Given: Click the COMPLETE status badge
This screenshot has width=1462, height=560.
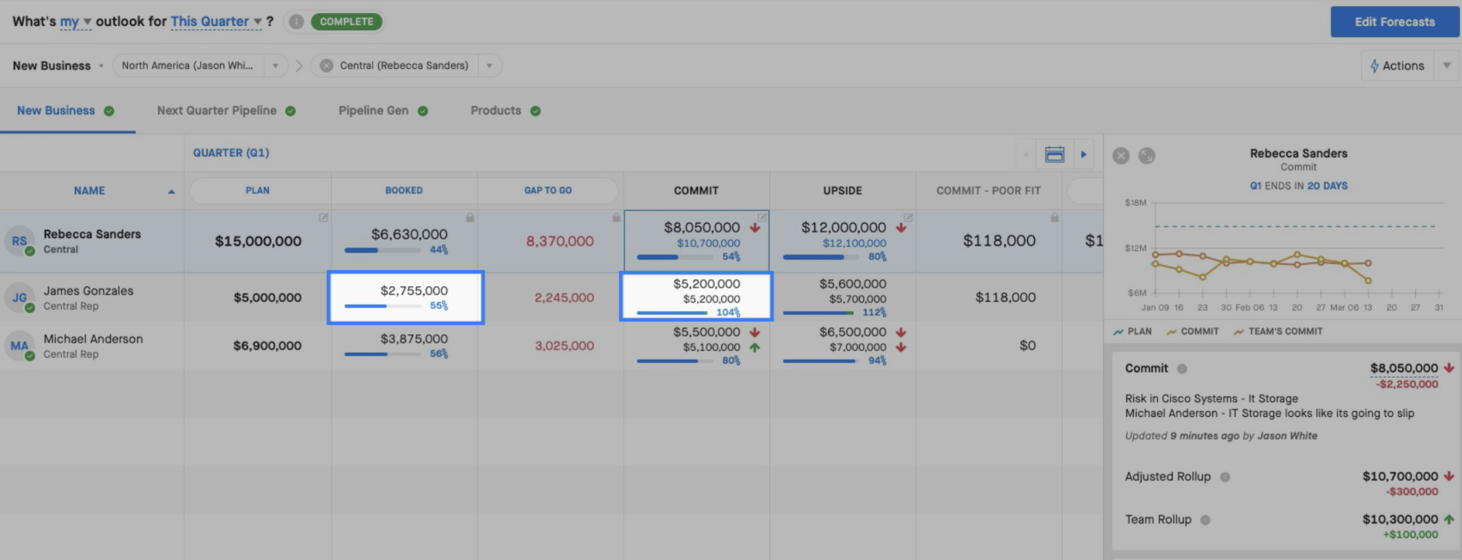Looking at the screenshot, I should coord(347,21).
